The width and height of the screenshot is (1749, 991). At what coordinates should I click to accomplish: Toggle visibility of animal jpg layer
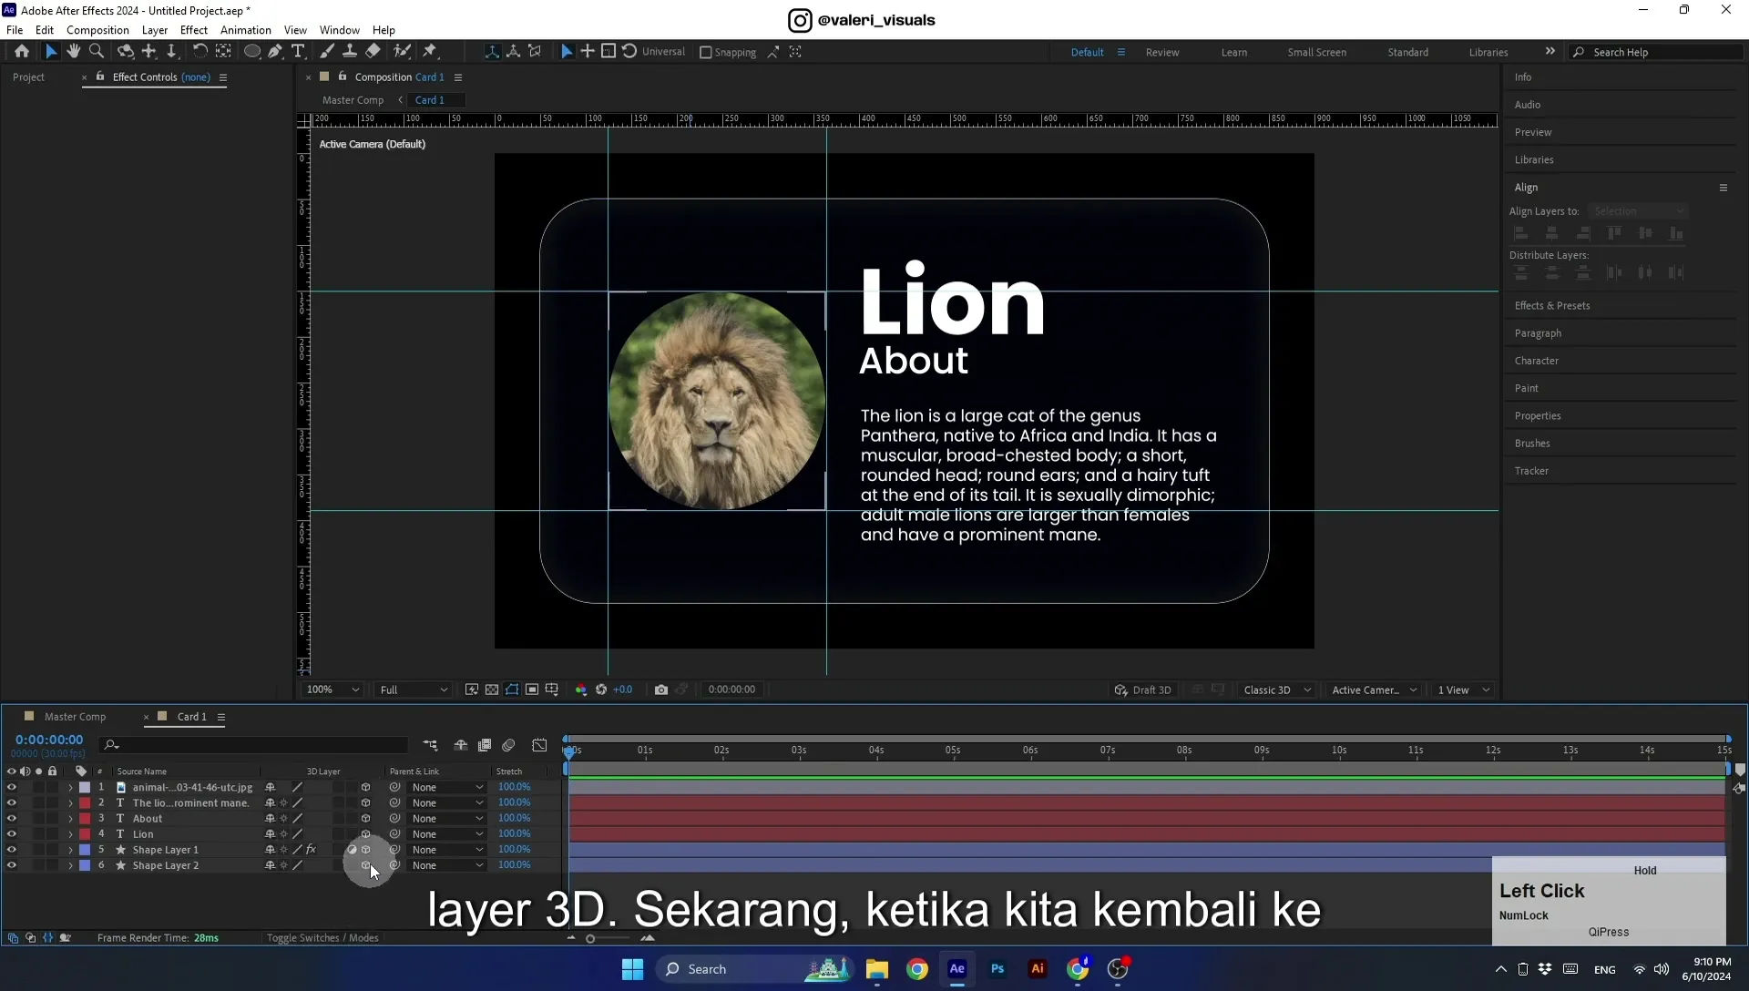(12, 788)
